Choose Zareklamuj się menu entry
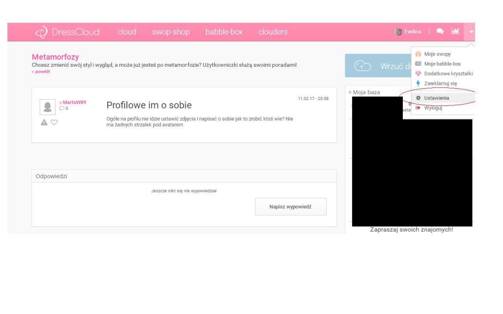 pyautogui.click(x=440, y=83)
